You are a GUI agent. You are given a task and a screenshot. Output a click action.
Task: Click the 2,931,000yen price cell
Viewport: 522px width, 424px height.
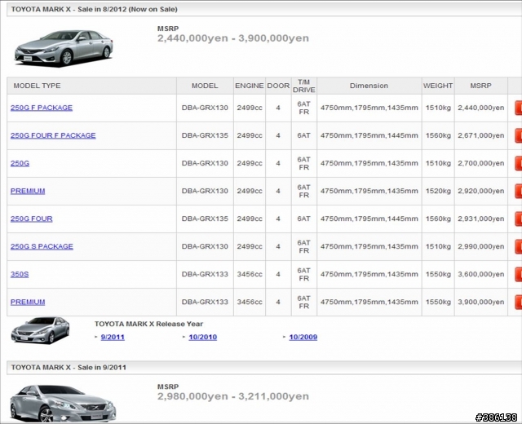tap(480, 219)
